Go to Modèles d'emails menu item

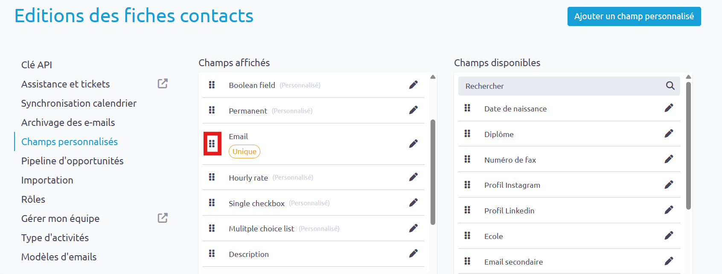(59, 257)
